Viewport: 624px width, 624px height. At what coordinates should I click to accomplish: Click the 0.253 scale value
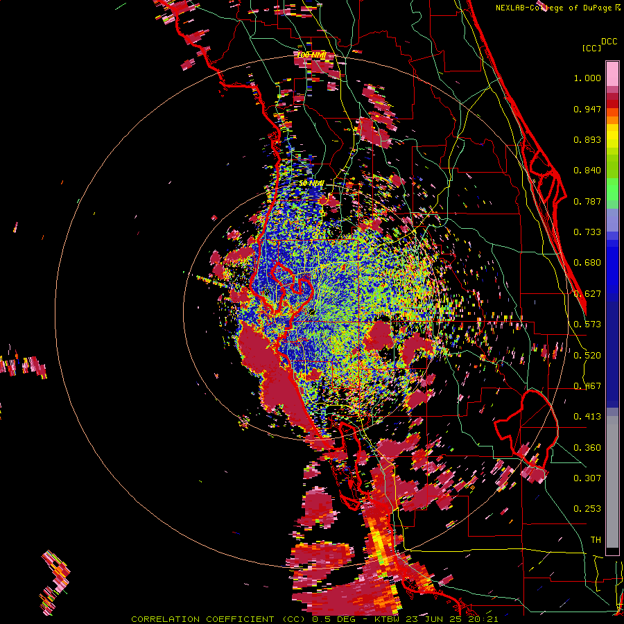(587, 509)
